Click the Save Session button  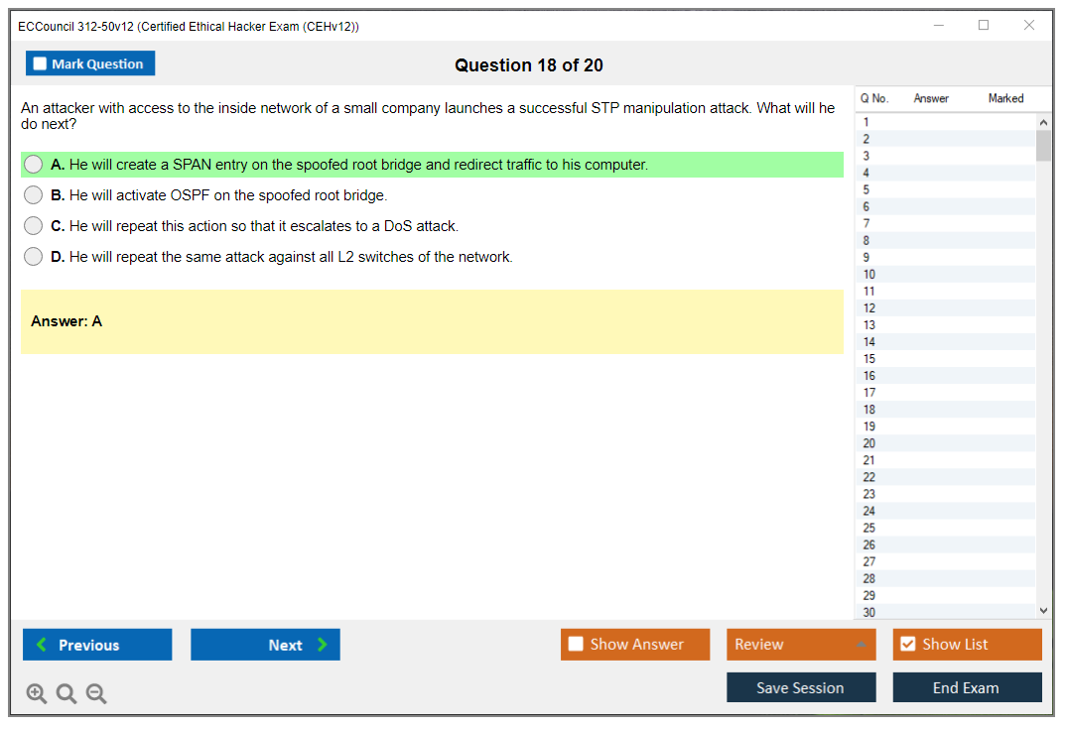click(801, 687)
